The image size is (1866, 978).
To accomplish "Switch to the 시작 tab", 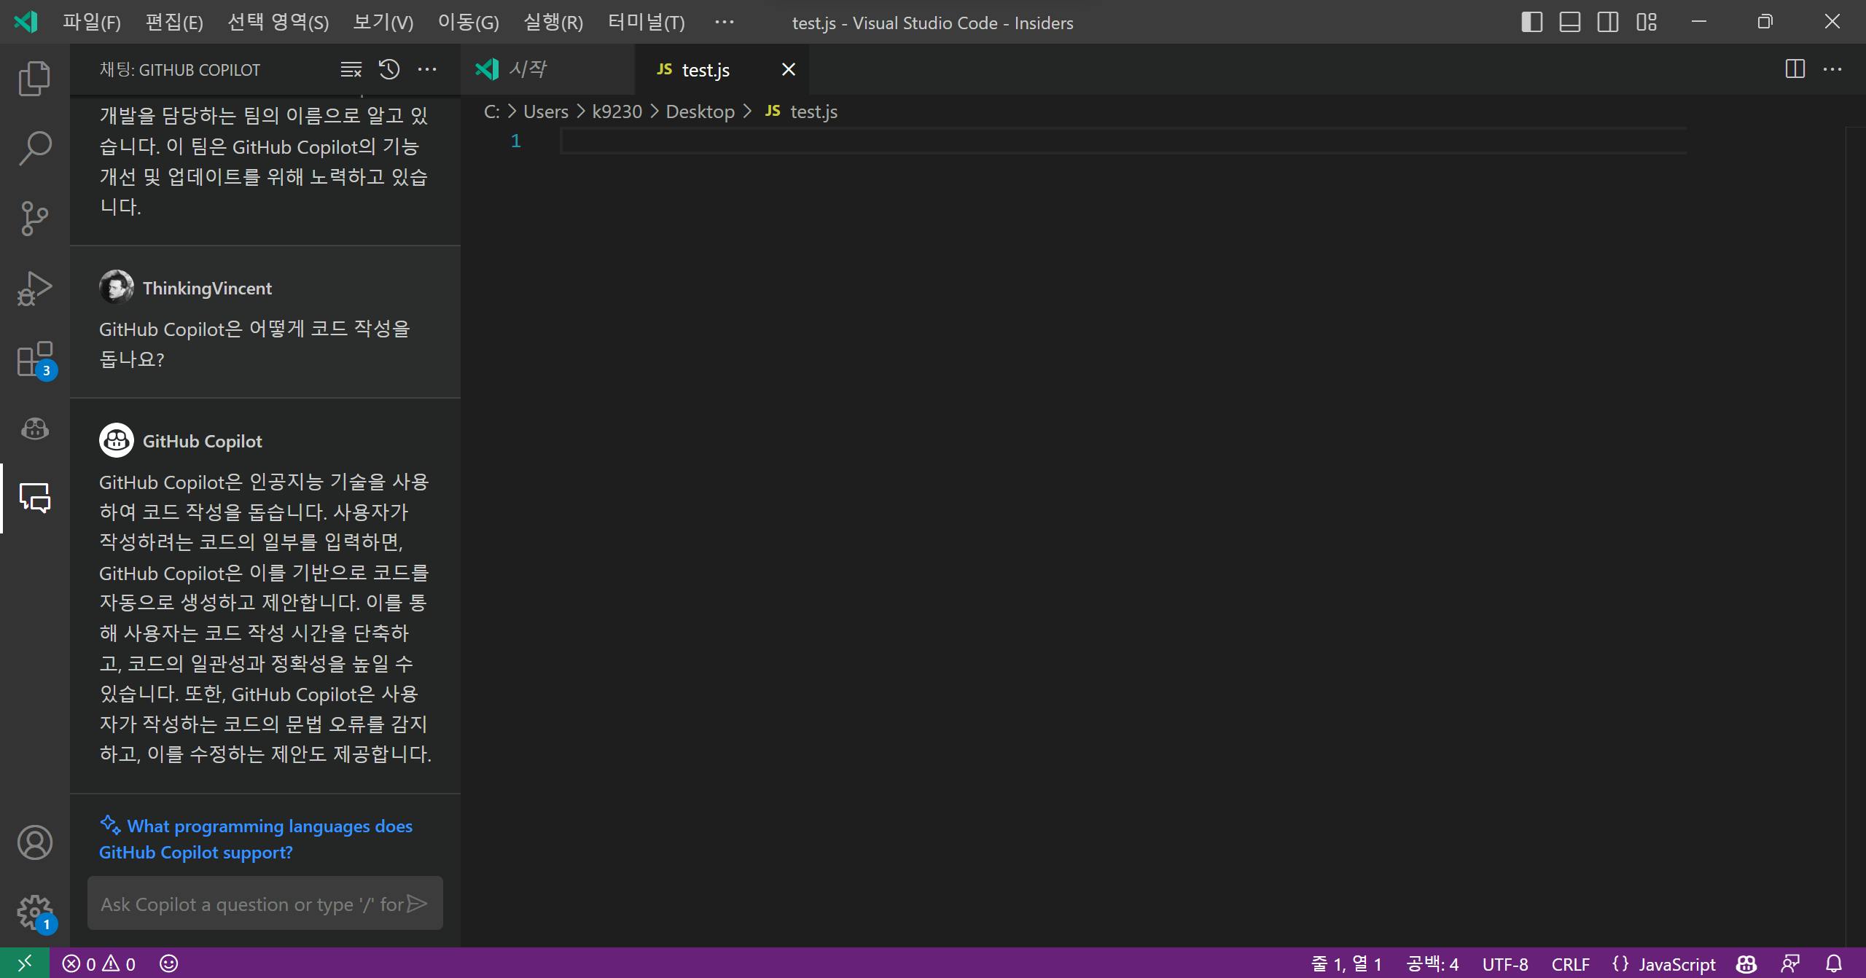I will point(528,69).
